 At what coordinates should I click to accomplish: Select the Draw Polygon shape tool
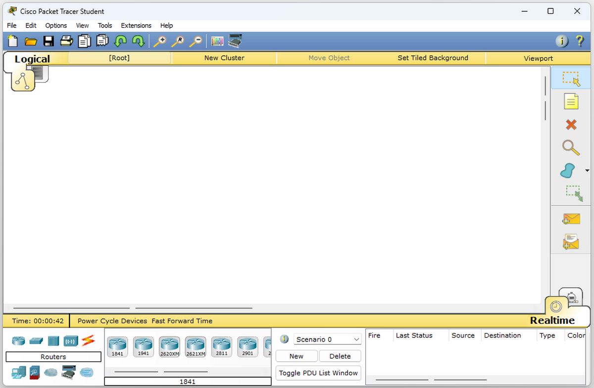(568, 171)
